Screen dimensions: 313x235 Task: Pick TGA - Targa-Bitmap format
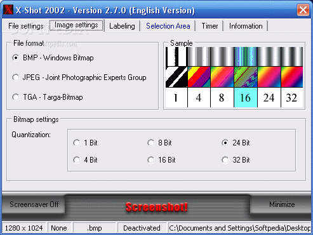[48, 97]
